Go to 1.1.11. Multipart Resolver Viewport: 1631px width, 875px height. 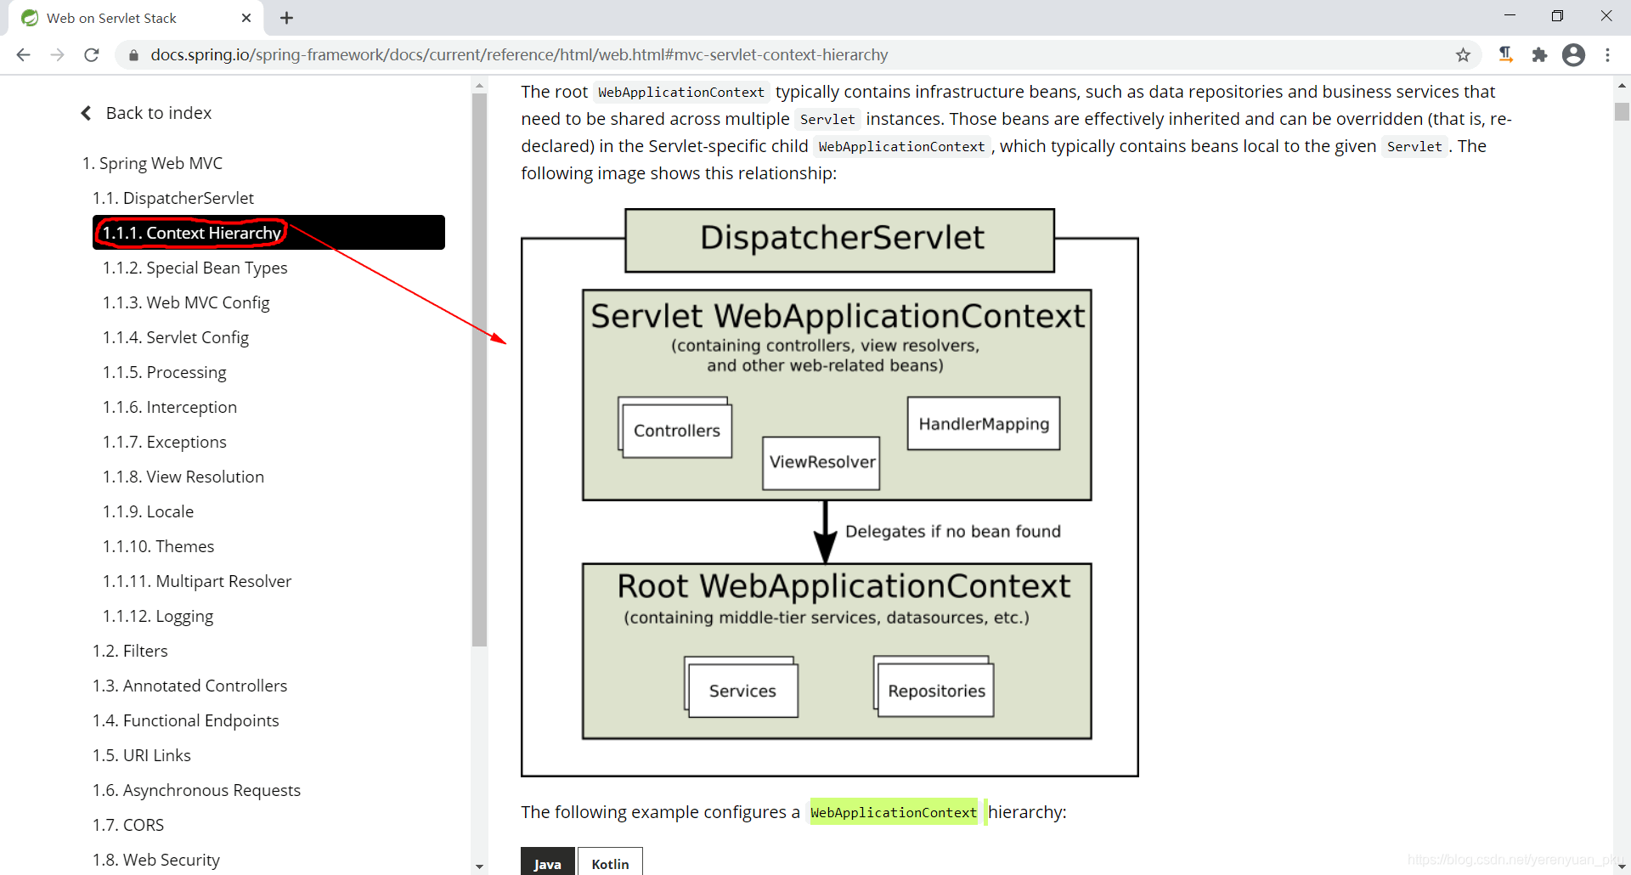tap(197, 581)
